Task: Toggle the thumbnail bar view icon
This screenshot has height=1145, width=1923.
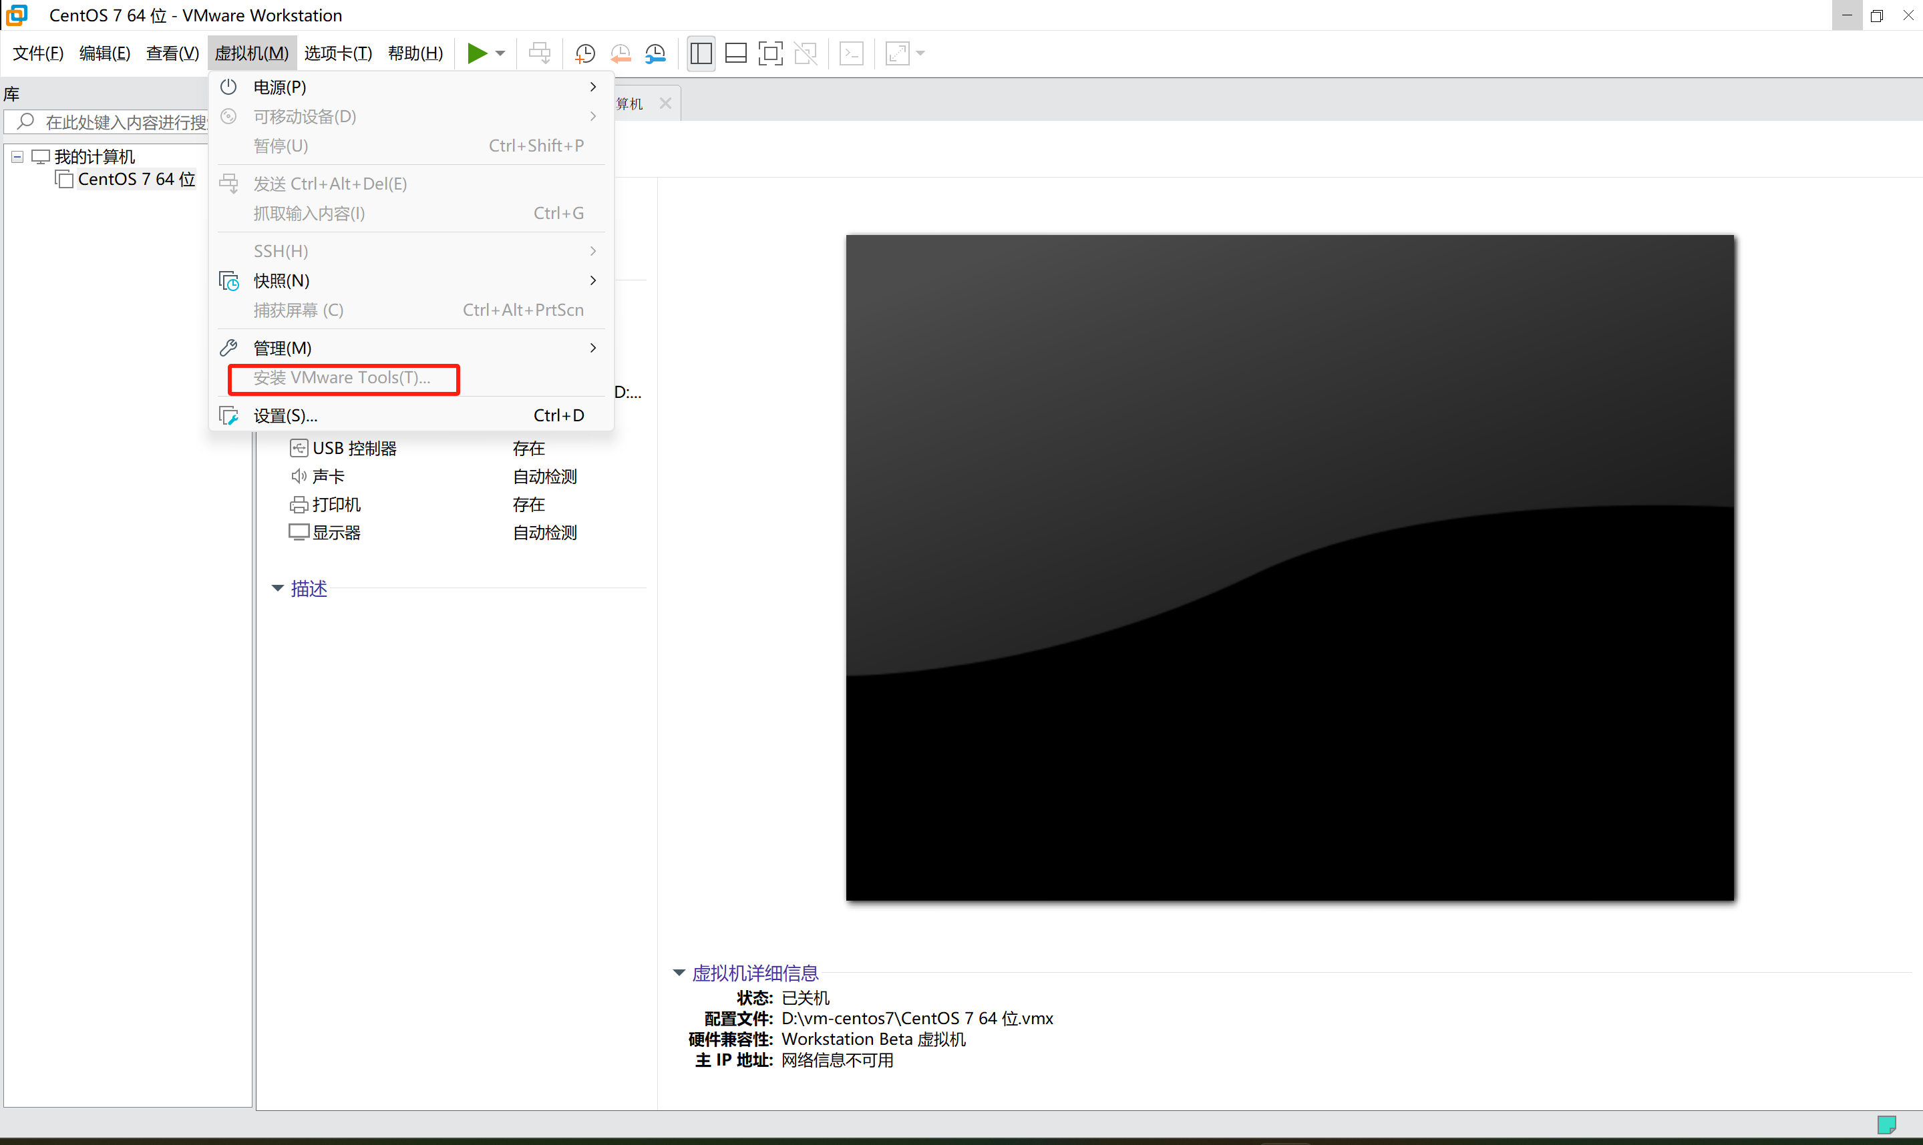Action: click(x=736, y=53)
